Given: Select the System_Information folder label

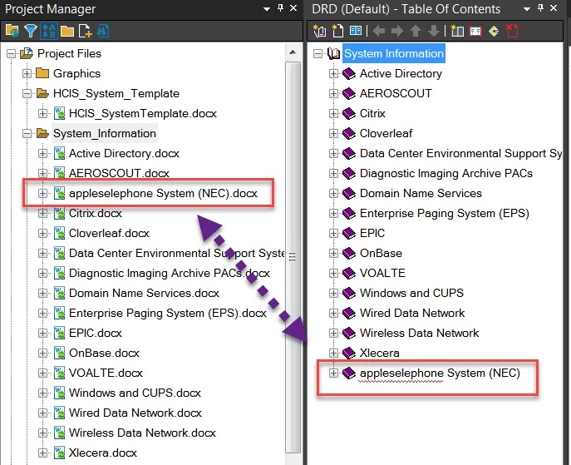Looking at the screenshot, I should click(105, 133).
